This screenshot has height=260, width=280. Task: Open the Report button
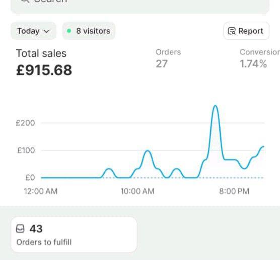[246, 31]
